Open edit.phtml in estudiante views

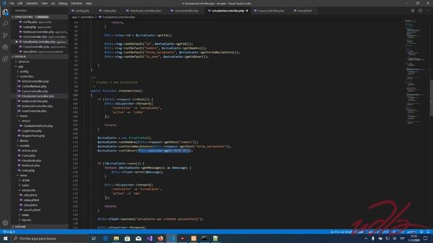point(30,195)
